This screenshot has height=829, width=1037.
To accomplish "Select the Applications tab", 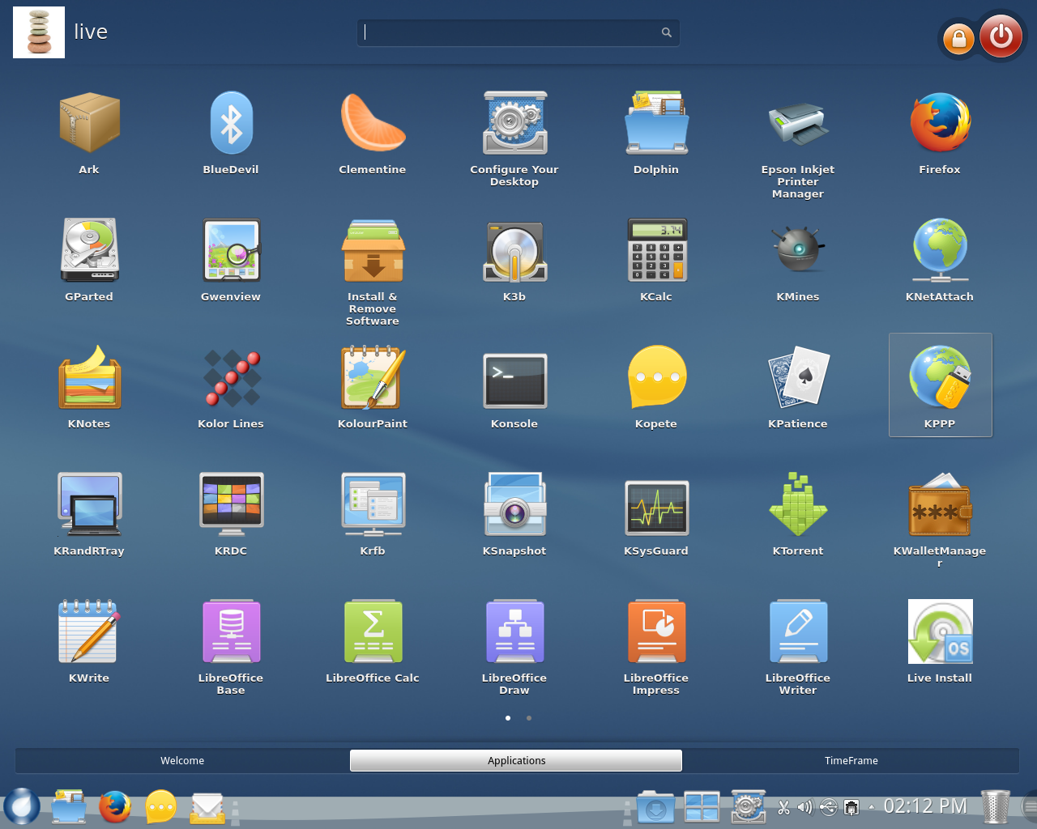I will pyautogui.click(x=516, y=761).
